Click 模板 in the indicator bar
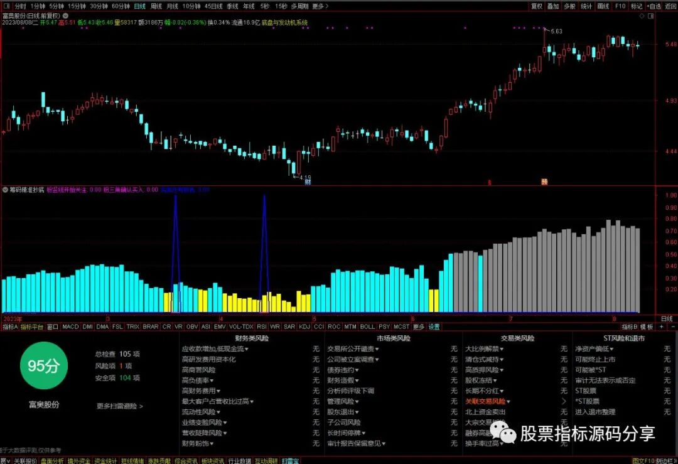 647,327
